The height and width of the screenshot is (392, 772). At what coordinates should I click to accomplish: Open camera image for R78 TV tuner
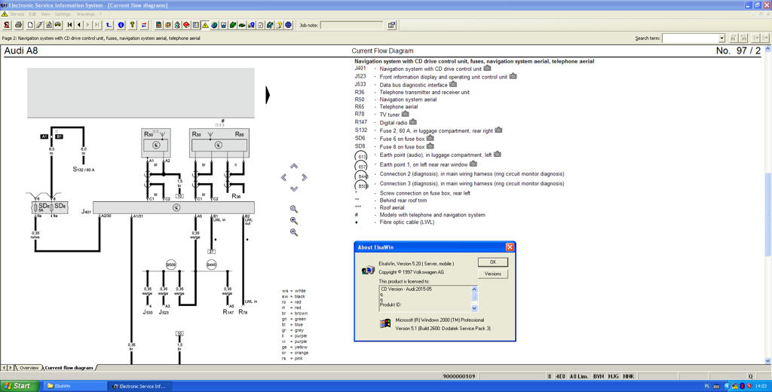tap(405, 114)
